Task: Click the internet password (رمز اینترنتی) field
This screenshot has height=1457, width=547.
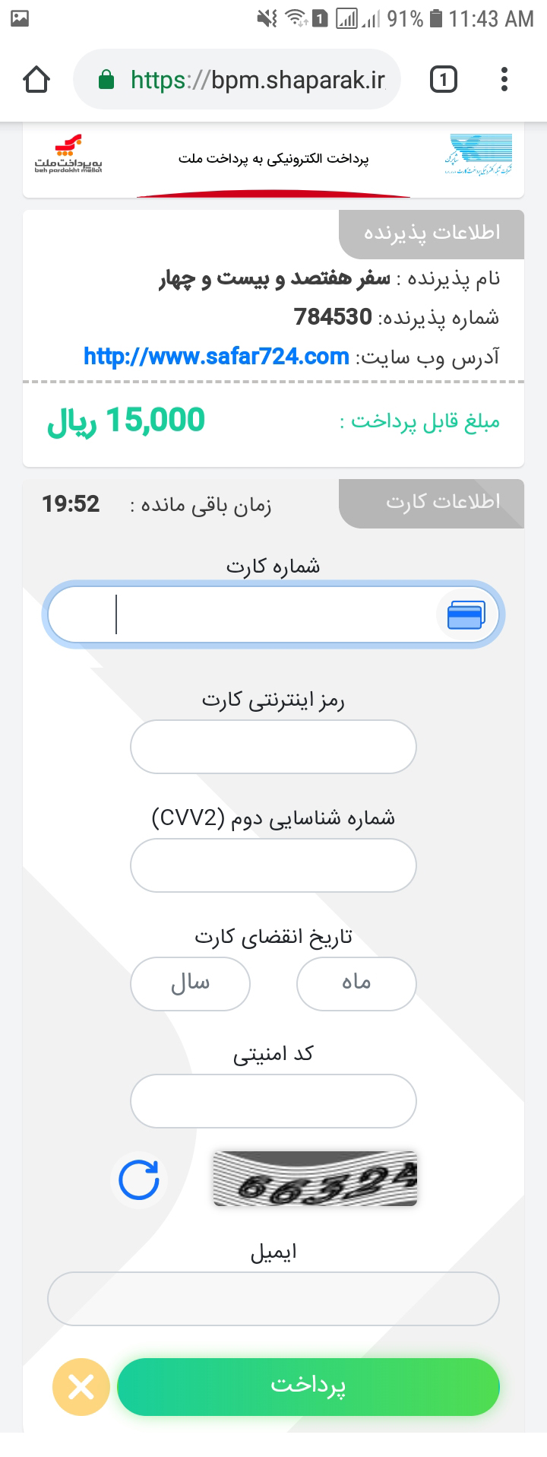Action: click(x=273, y=747)
